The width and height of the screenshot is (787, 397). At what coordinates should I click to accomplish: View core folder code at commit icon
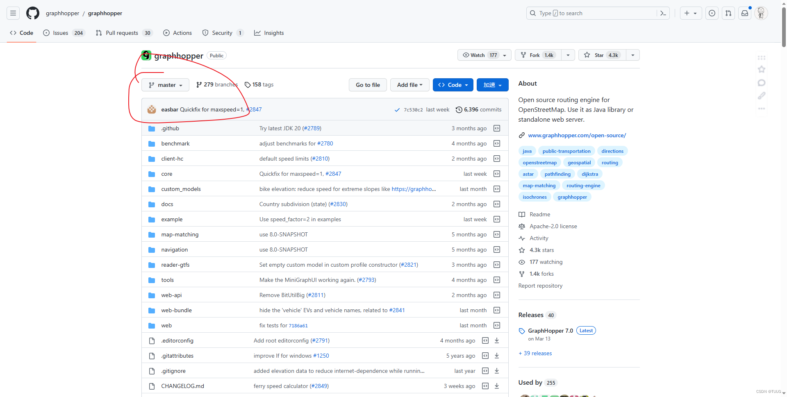[497, 174]
